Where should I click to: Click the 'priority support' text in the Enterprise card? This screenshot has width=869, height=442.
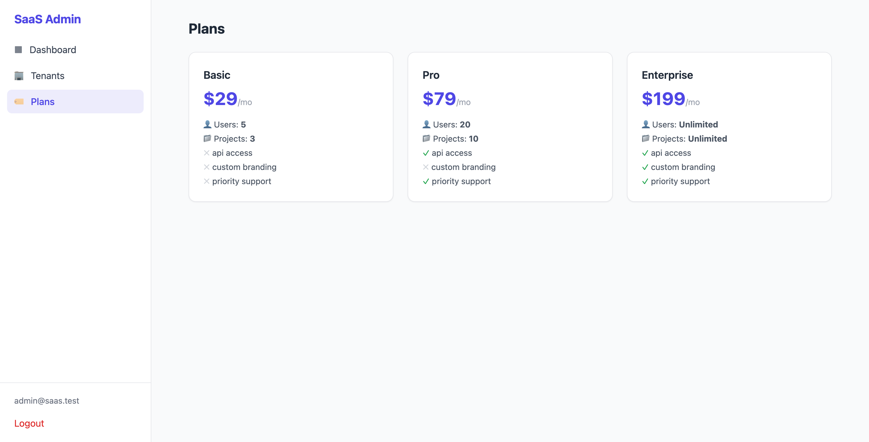(x=680, y=181)
